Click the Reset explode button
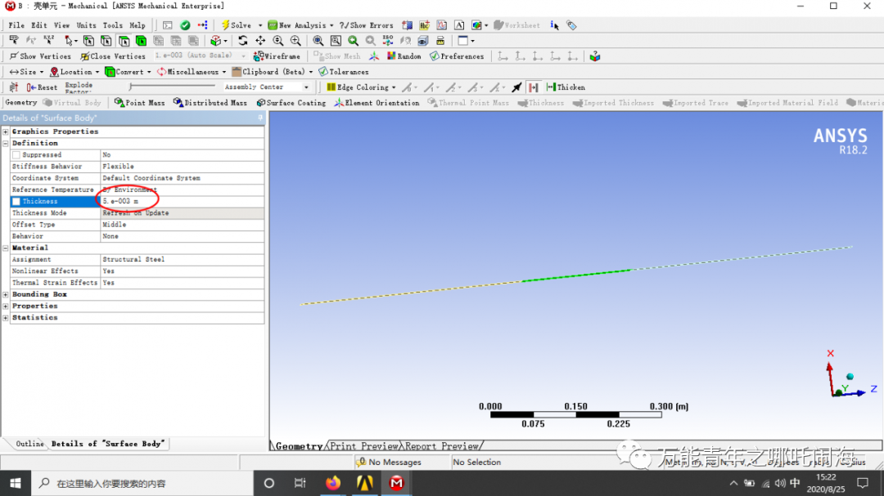This screenshot has height=496, width=884. (42, 87)
